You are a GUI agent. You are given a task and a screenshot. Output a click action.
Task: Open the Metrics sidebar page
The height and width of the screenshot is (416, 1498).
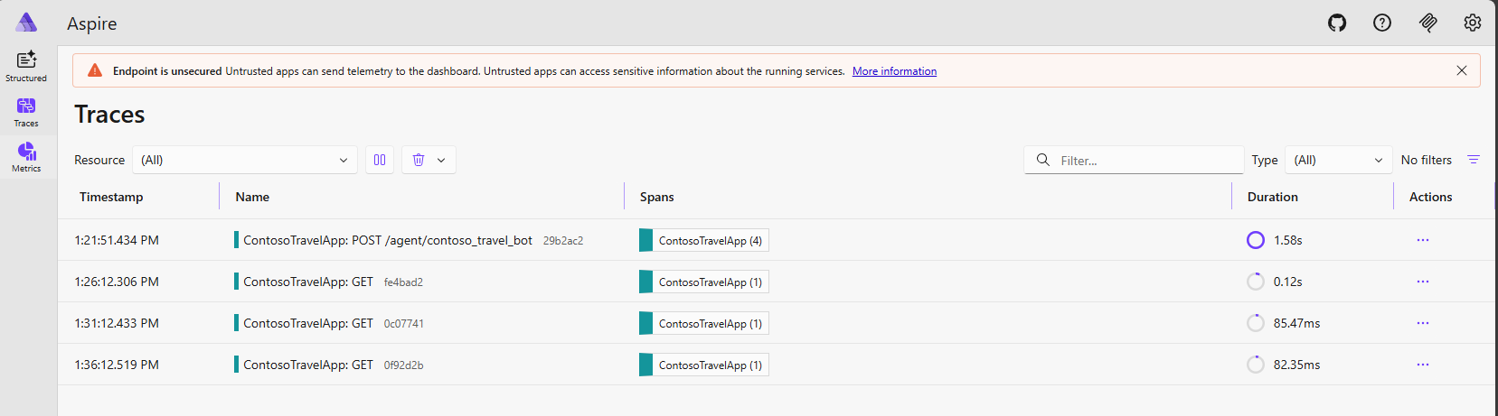tap(26, 156)
